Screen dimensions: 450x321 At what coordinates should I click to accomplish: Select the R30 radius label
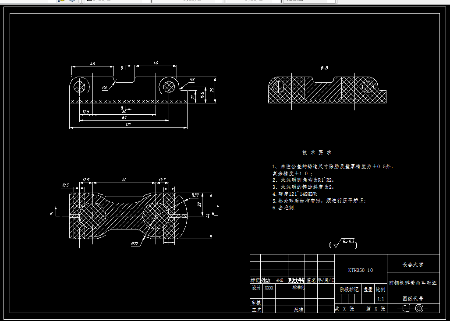(195, 195)
